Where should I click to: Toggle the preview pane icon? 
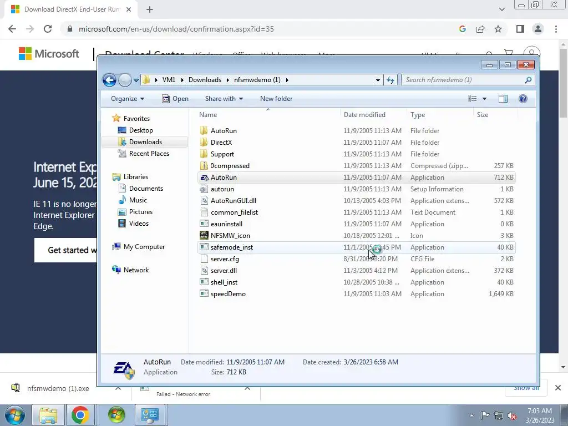click(x=503, y=99)
